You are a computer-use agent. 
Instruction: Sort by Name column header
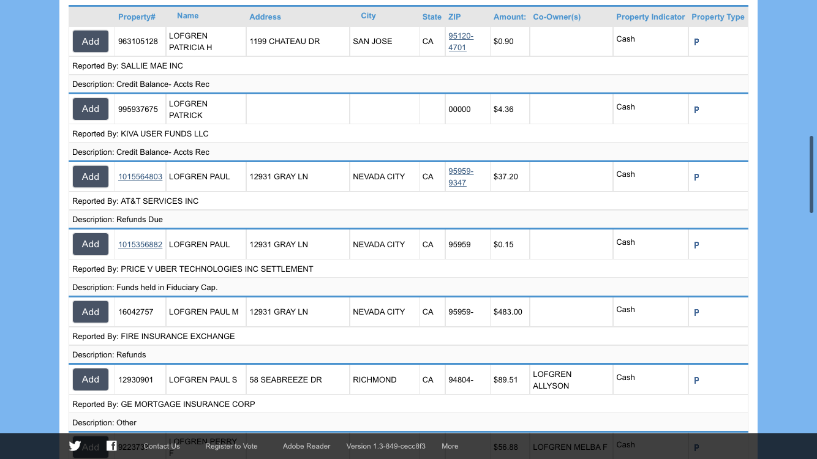(x=187, y=16)
